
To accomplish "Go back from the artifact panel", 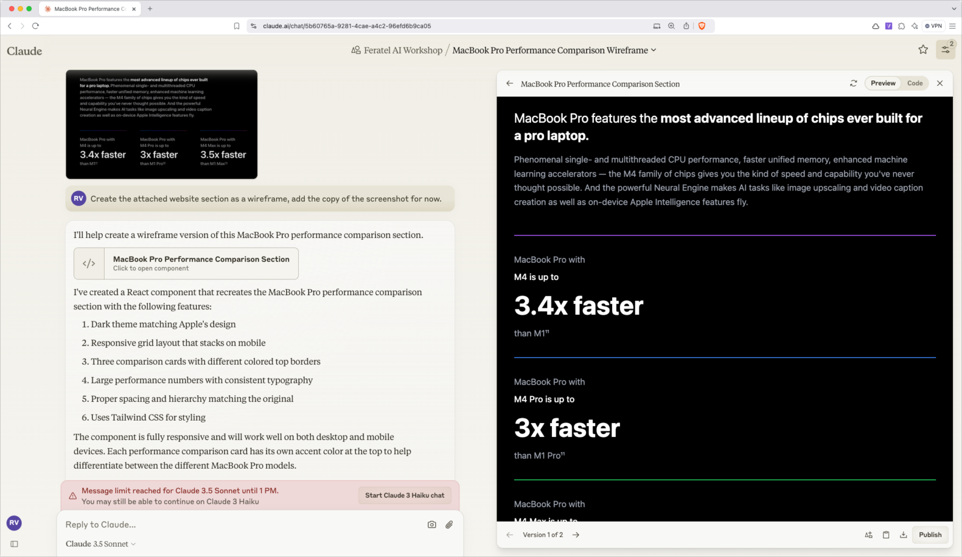I will point(510,84).
